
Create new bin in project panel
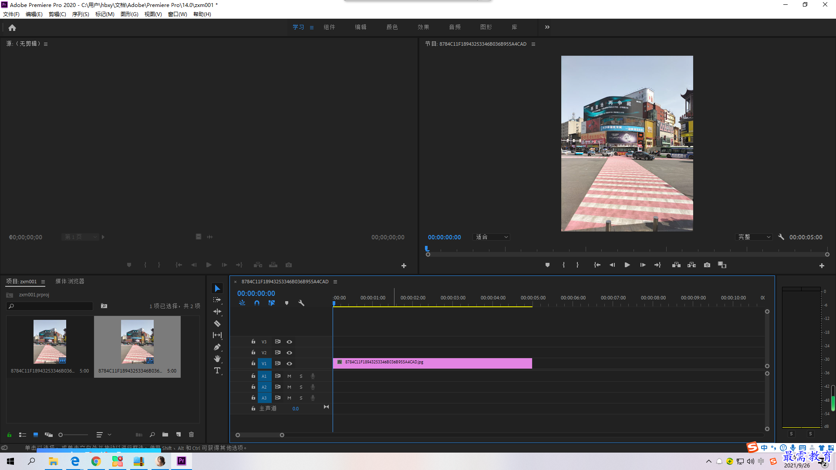point(165,434)
